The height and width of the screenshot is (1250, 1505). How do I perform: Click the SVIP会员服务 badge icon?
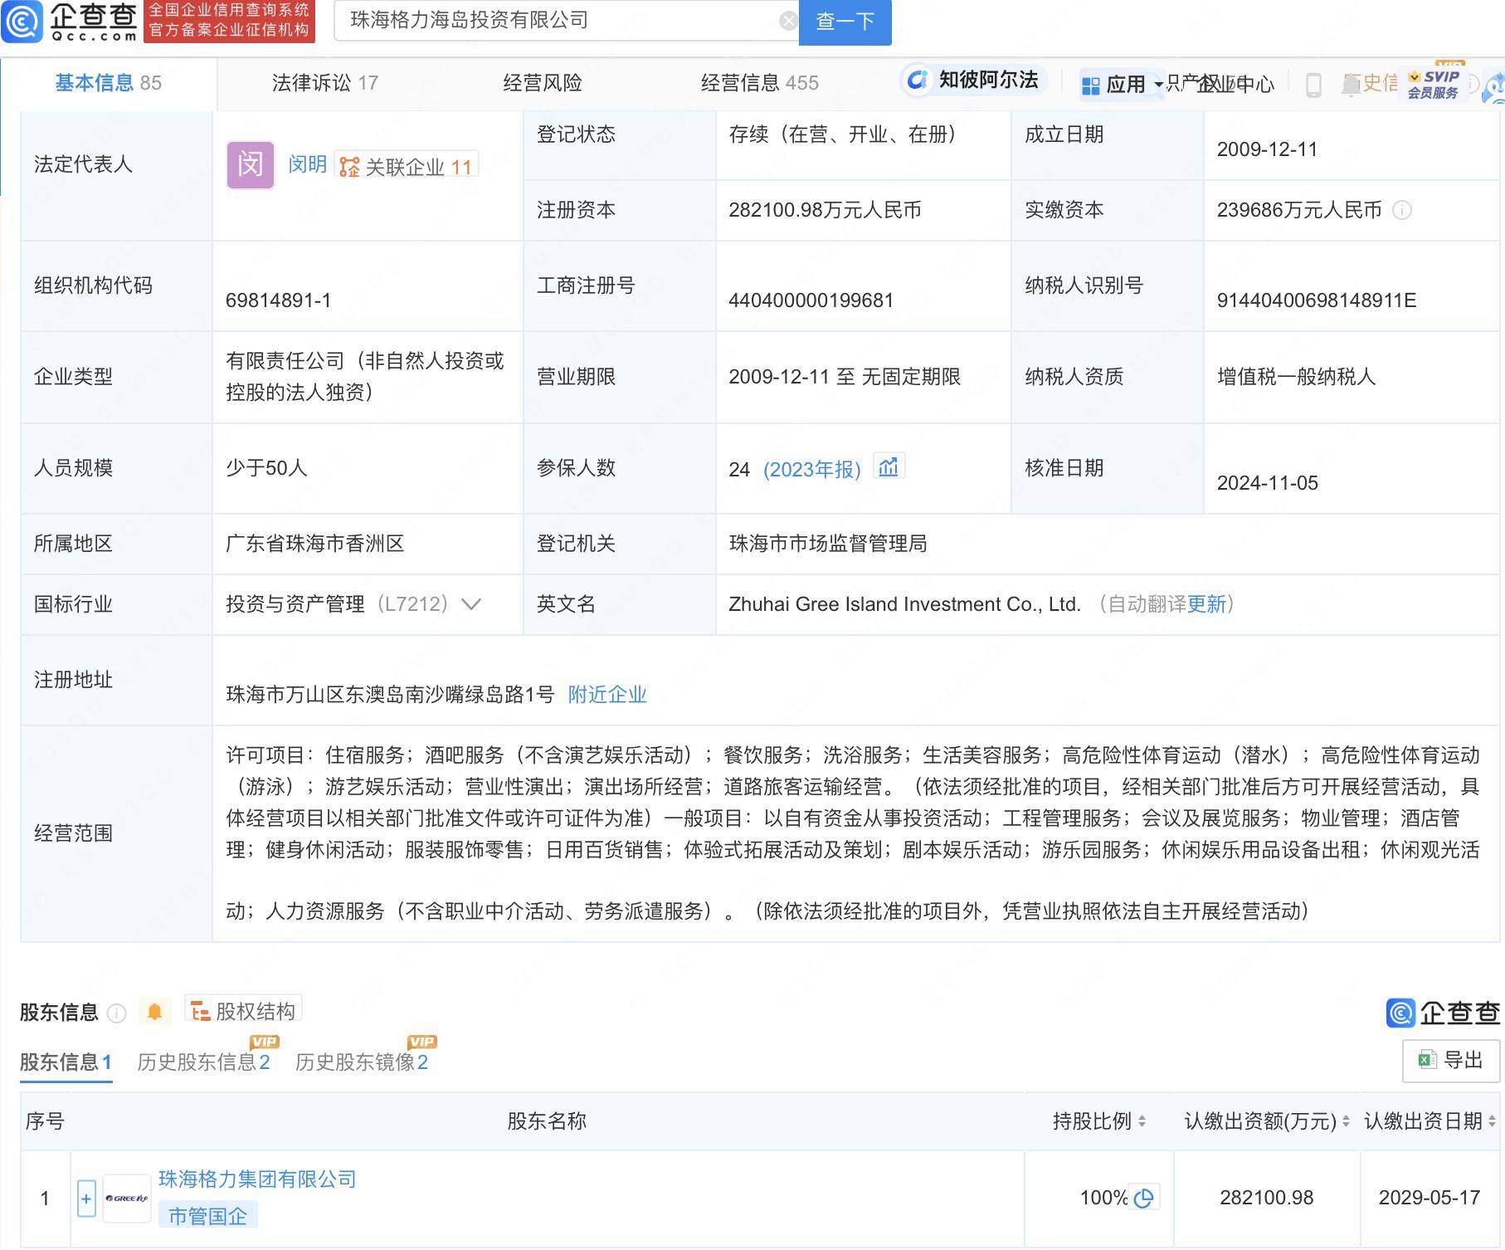1431,84
